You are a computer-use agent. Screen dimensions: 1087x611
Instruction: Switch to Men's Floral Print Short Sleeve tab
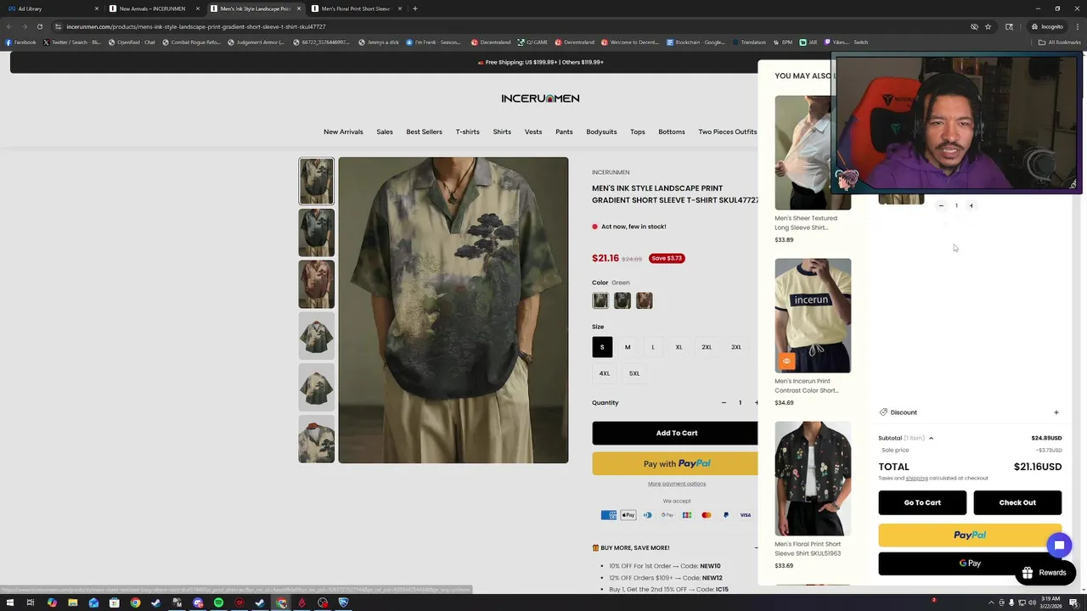(357, 8)
